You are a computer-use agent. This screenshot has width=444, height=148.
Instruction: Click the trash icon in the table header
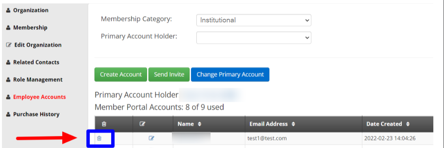pyautogui.click(x=104, y=124)
